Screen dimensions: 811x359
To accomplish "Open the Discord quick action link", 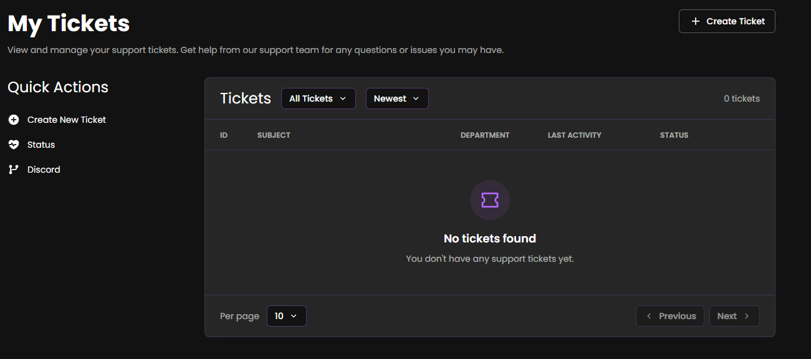I will tap(34, 170).
